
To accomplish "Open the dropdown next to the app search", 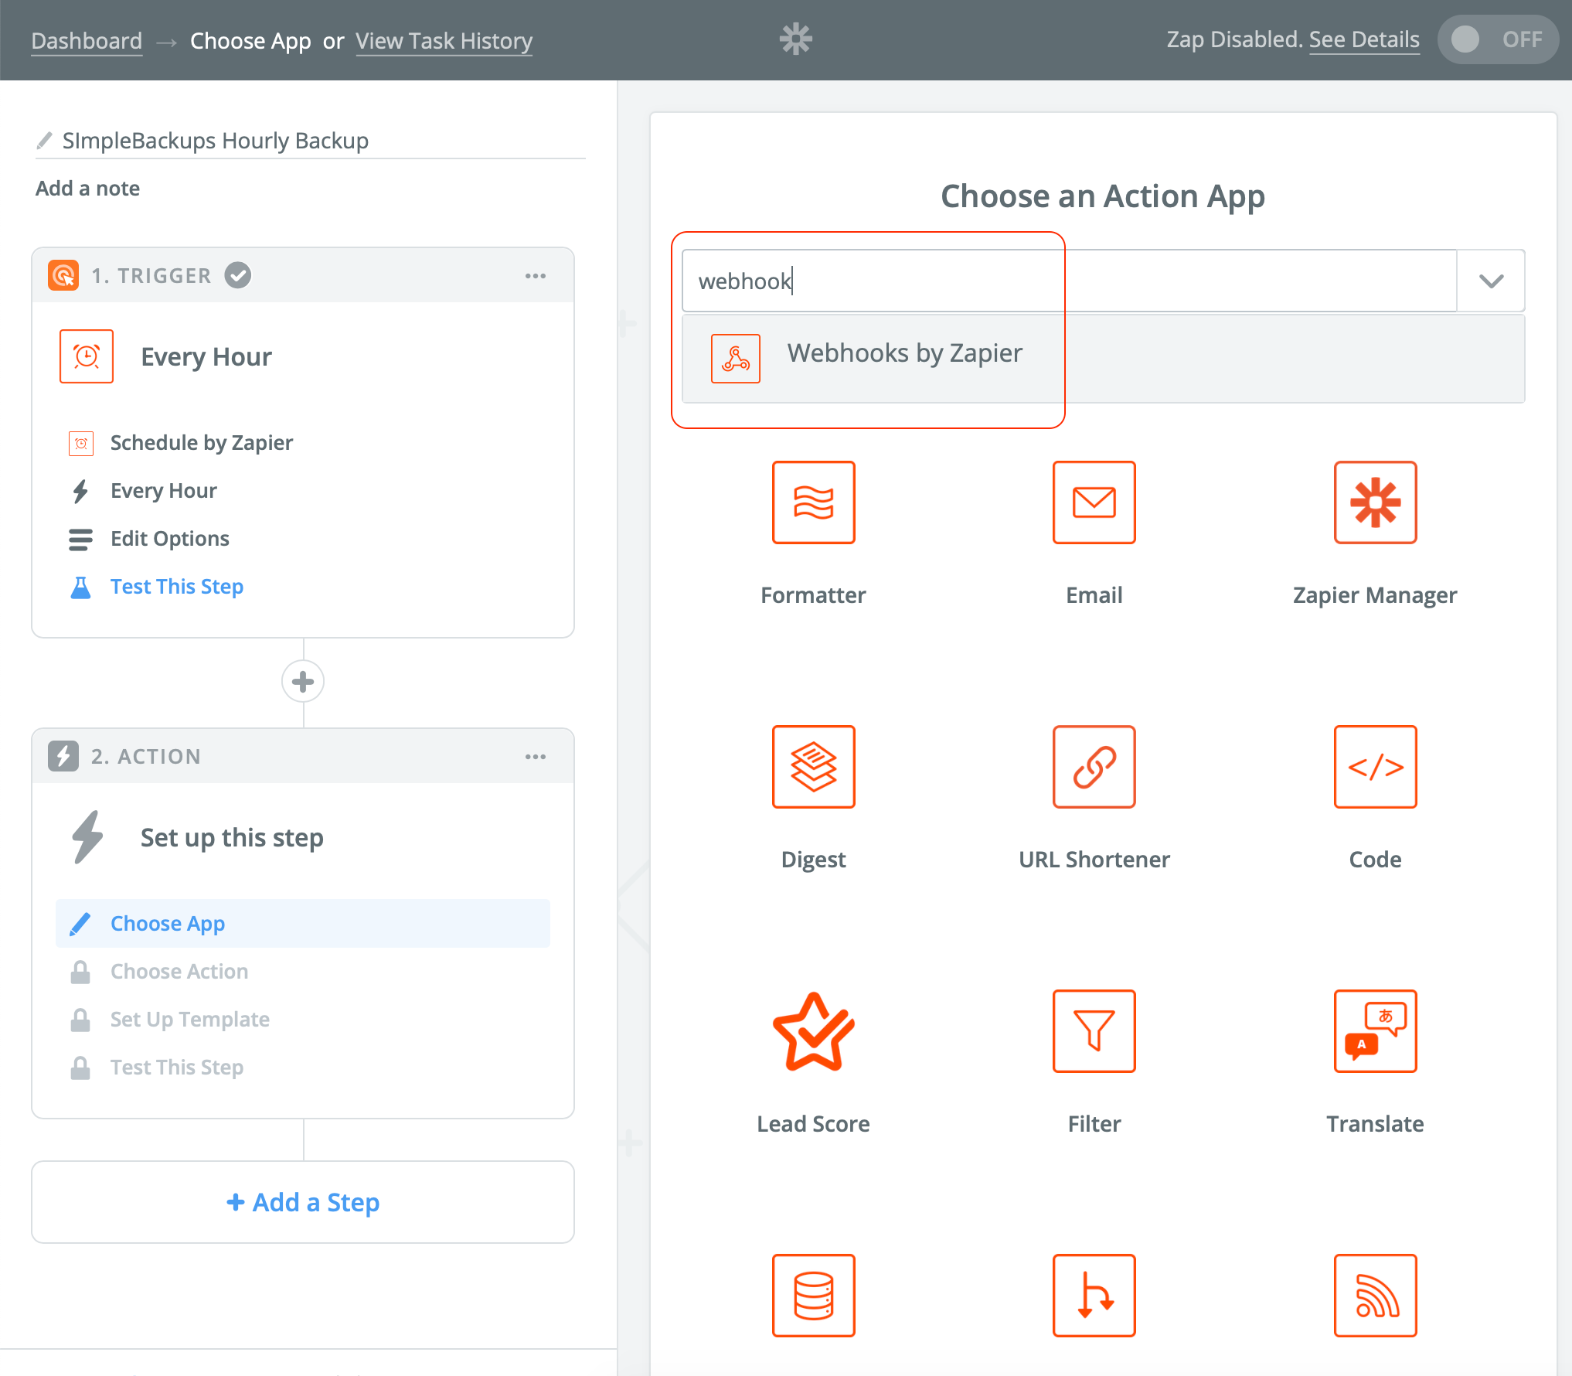I will pyautogui.click(x=1490, y=281).
